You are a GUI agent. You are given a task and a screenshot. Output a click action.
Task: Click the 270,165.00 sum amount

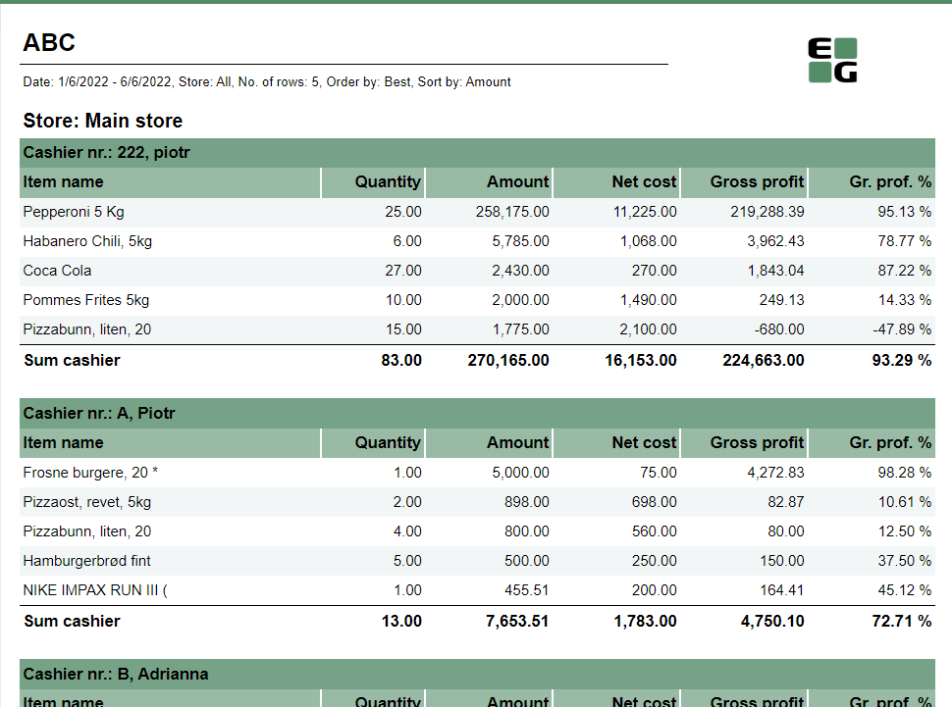(x=507, y=361)
